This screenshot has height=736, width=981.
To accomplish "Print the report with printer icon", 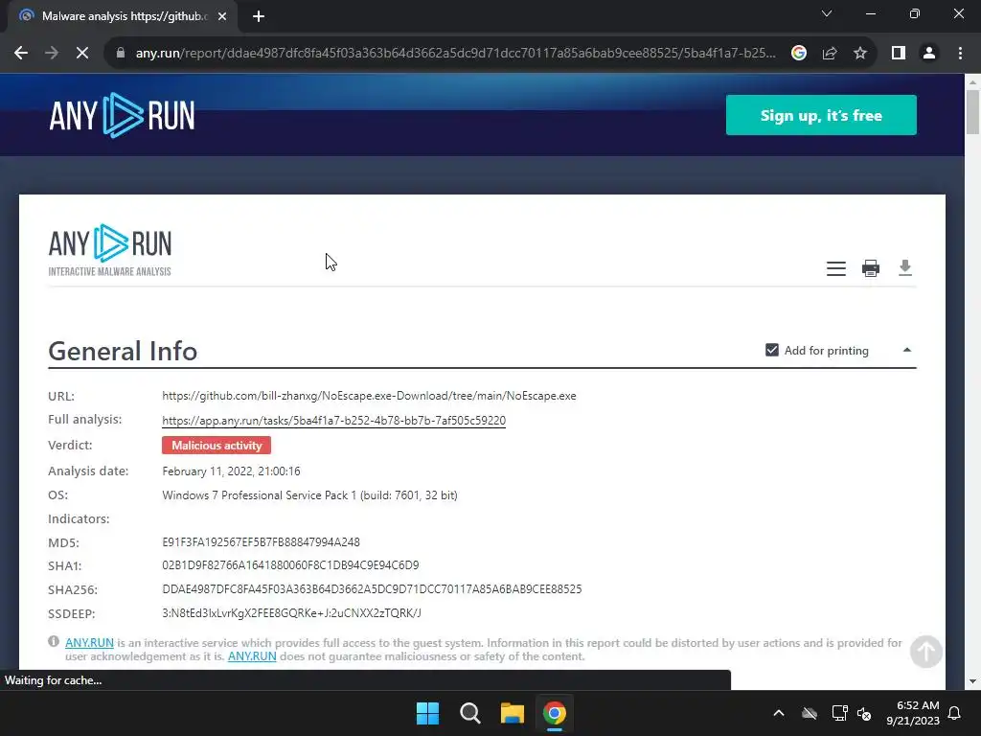I will pyautogui.click(x=870, y=268).
